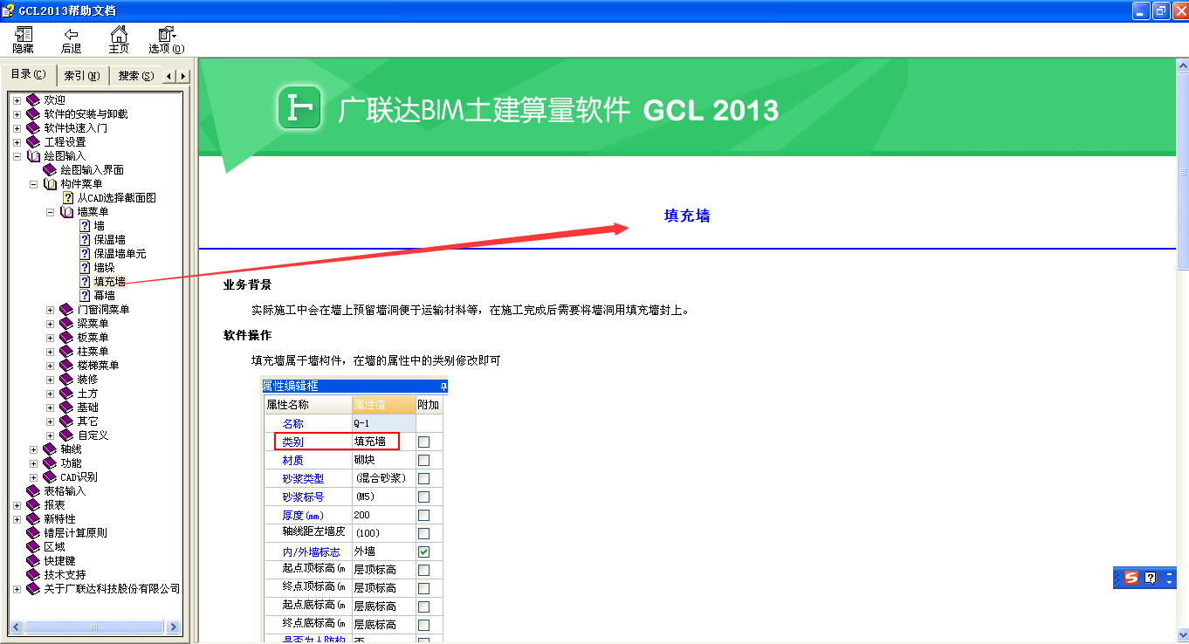Screen dimensions: 1189x644
Task: Open the 主页 (Home) toolbar button
Action: 119,40
